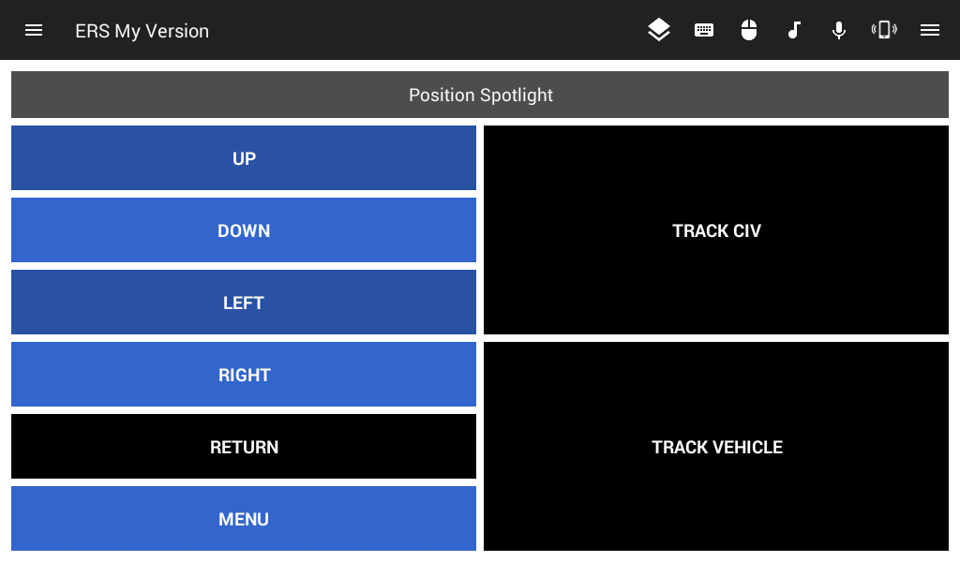Screen dimensions: 960x562
Task: Choose TRACK VEHICLE
Action: [x=716, y=447]
